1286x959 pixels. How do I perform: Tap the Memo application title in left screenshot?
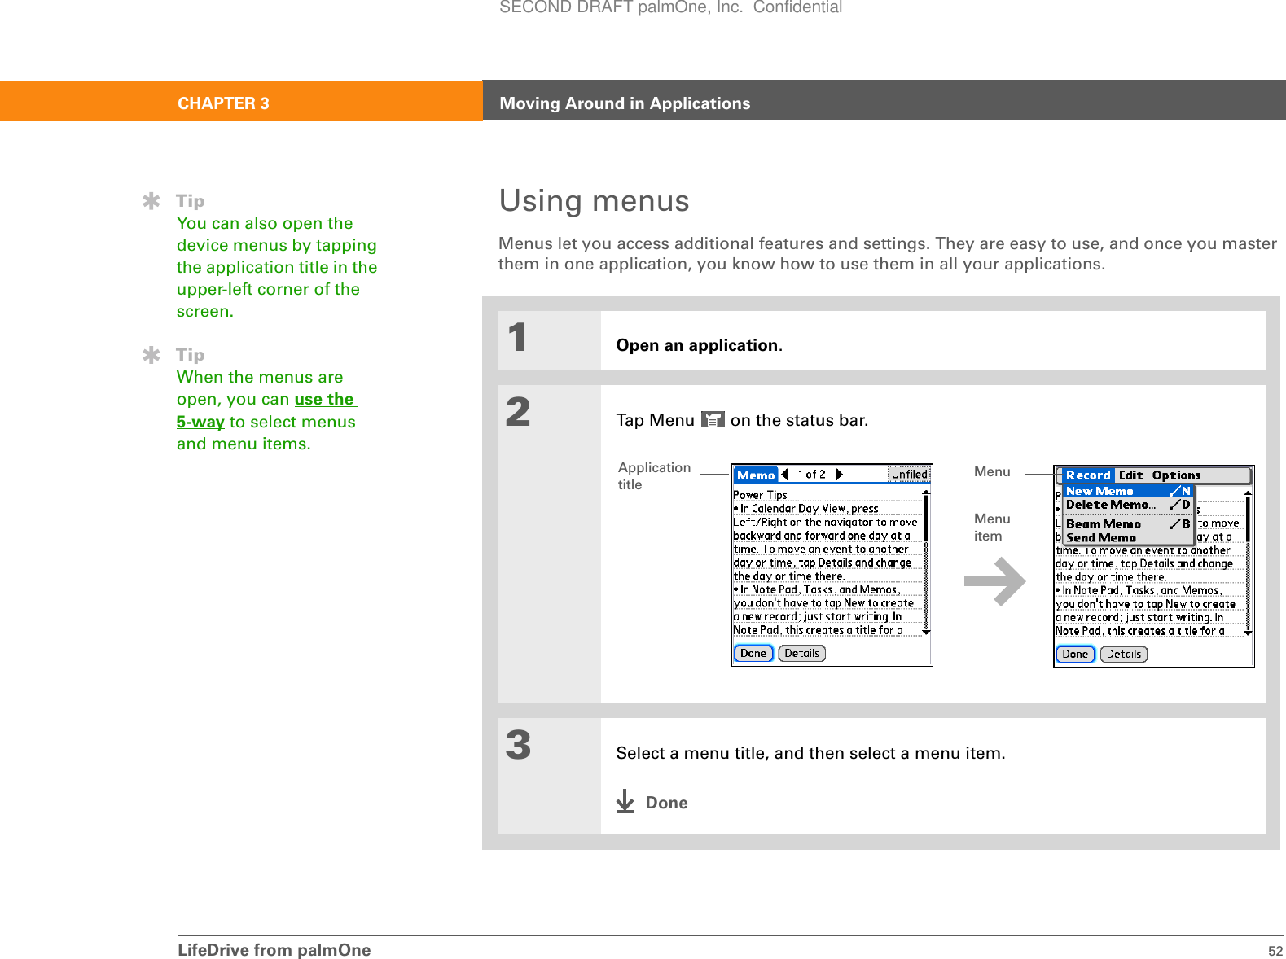[x=756, y=475]
